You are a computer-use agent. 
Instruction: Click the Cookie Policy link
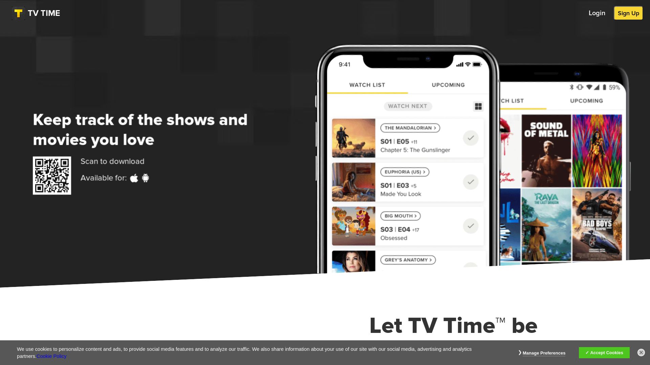point(51,356)
